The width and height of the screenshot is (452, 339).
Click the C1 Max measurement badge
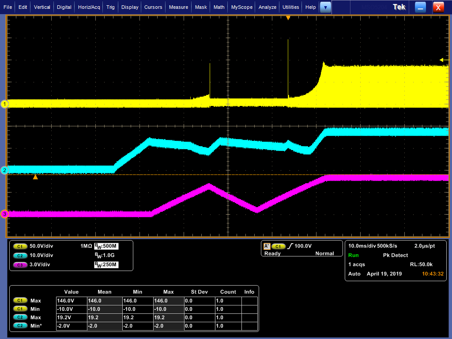point(20,301)
